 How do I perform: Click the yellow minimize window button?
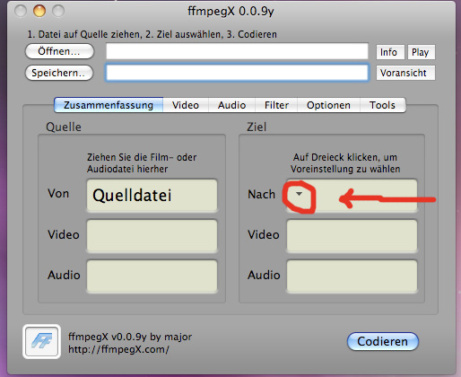(x=39, y=11)
